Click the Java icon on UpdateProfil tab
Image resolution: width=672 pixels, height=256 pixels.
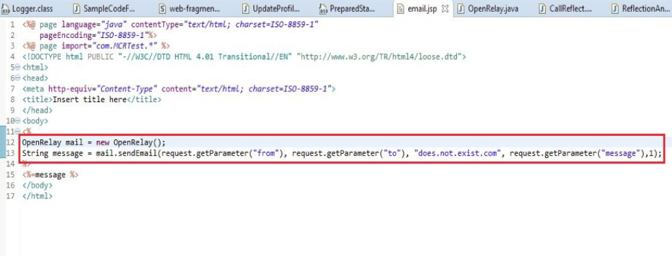[245, 9]
